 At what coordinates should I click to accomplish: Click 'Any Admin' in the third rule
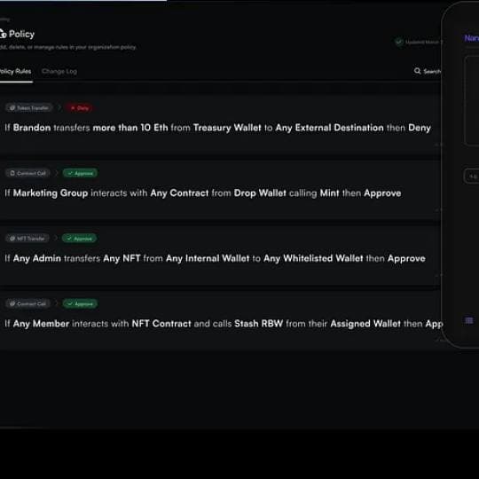coord(37,258)
